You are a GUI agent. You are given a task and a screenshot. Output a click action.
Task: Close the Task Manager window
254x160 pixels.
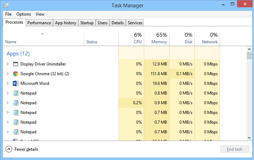point(245,4)
